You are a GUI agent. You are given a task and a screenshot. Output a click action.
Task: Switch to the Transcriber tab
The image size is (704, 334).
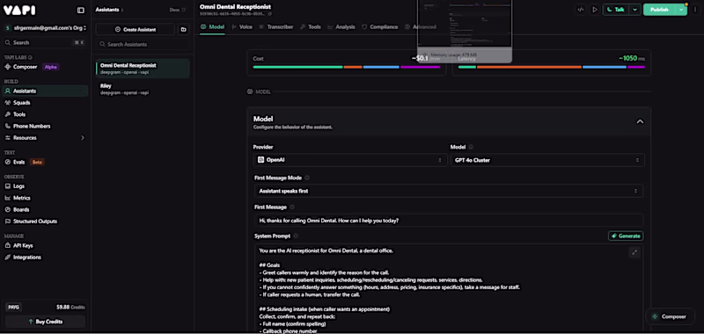(x=275, y=27)
